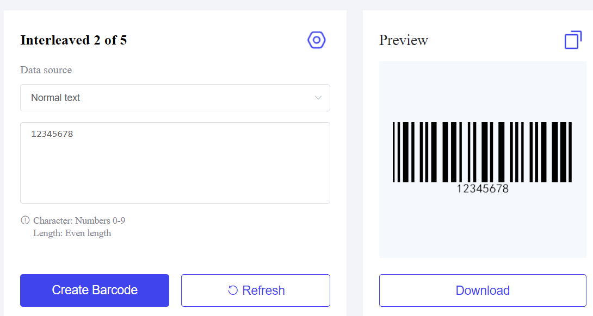Click the chevron arrow in Normal text box
This screenshot has width=593, height=316.
(318, 98)
